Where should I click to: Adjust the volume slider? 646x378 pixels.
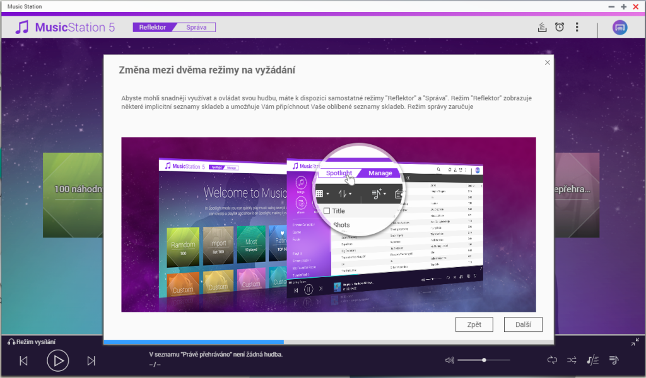(x=484, y=360)
